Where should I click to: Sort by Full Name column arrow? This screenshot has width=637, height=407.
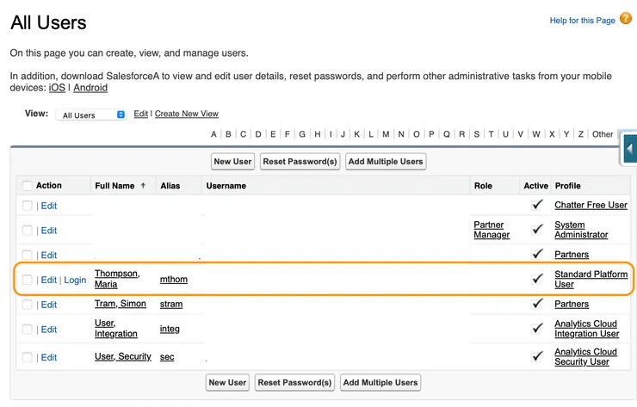click(x=143, y=186)
